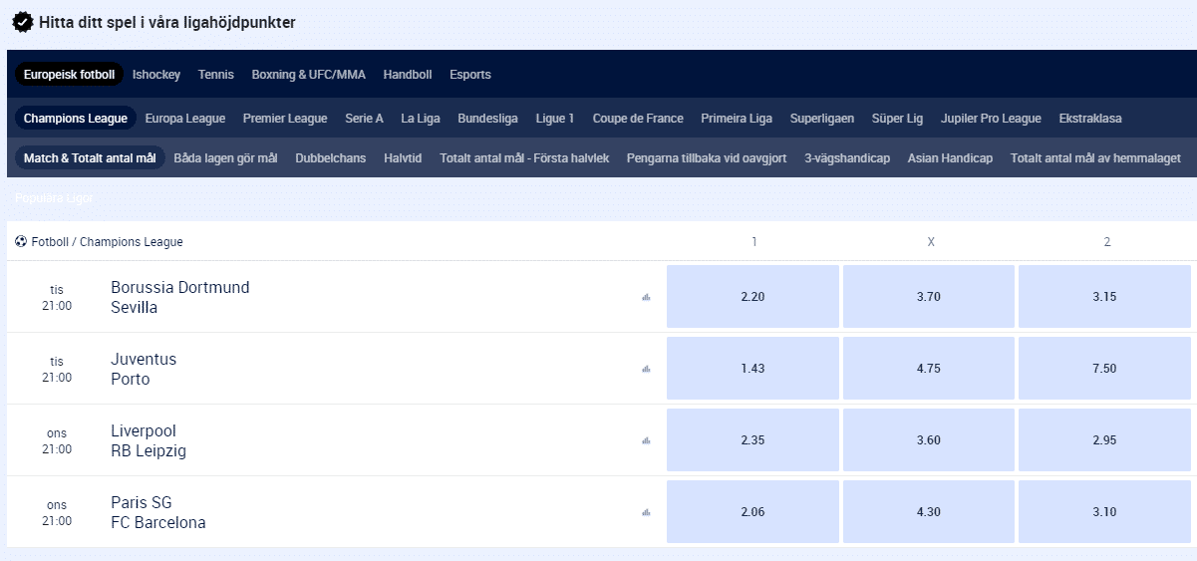Open the Liverpool match page
Image resolution: width=1197 pixels, height=561 pixels.
[x=144, y=430]
